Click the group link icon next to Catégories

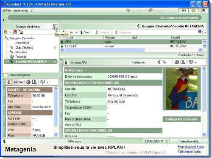[165, 62]
